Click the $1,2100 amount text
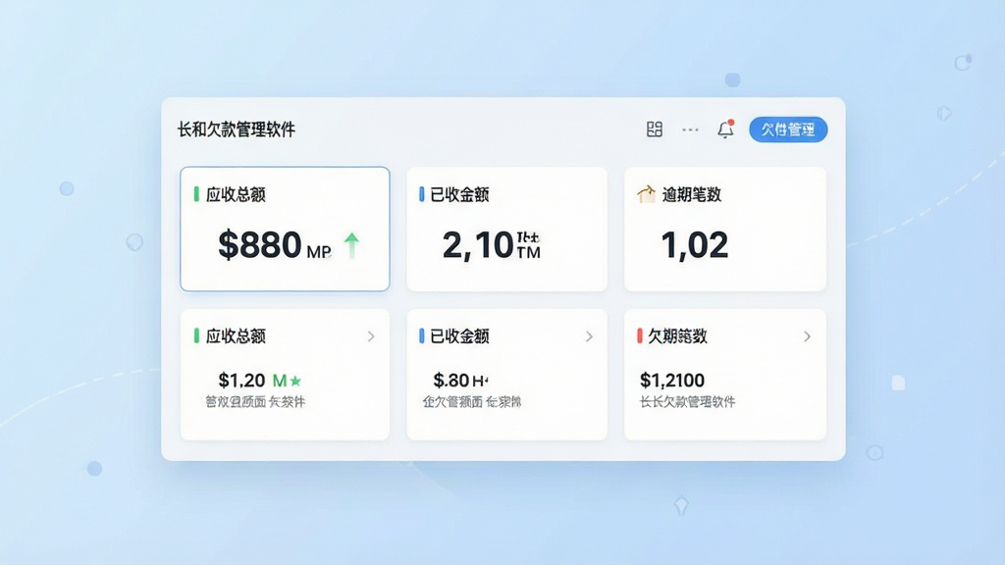1005x565 pixels. point(672,381)
